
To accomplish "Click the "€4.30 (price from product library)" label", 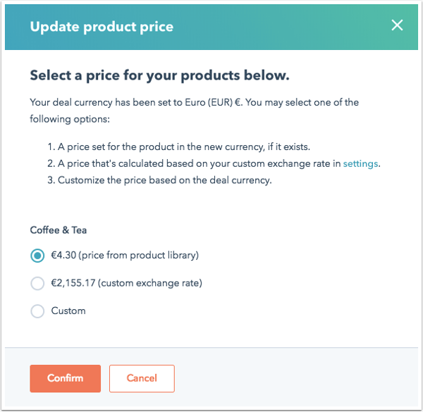I will click(x=125, y=256).
